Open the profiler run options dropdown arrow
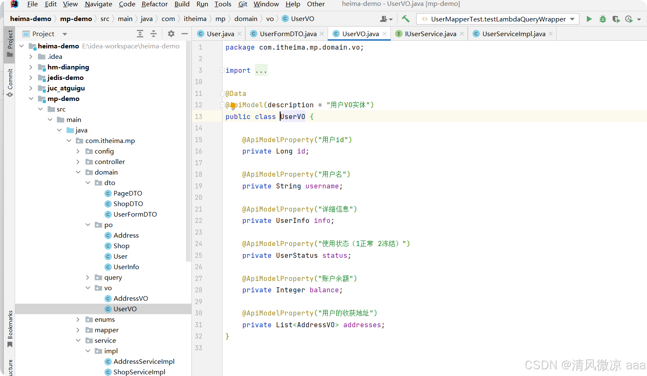Screen dimensions: 647x376 coord(639,19)
